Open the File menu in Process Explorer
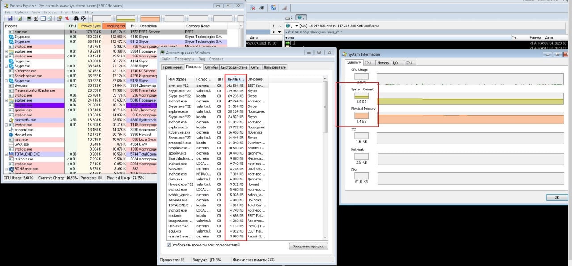The image size is (572, 266). click(x=8, y=12)
